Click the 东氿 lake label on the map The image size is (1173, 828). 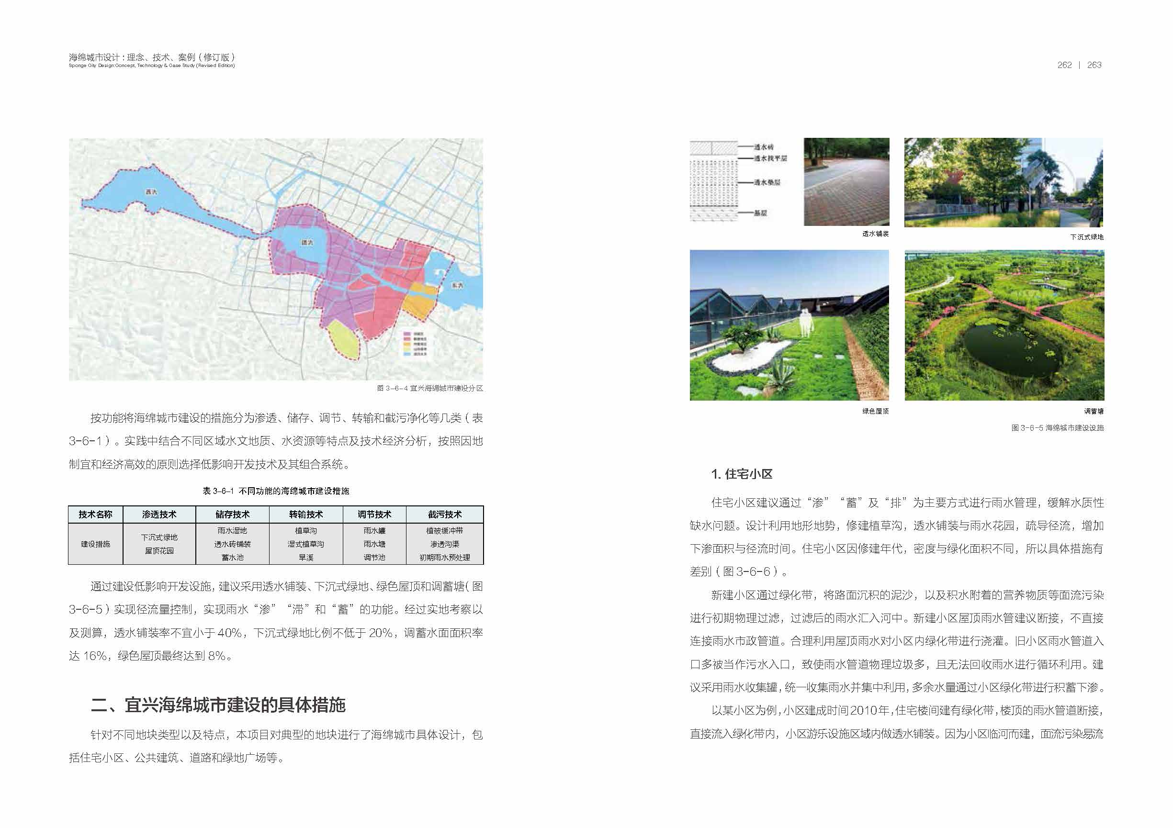[x=457, y=286]
